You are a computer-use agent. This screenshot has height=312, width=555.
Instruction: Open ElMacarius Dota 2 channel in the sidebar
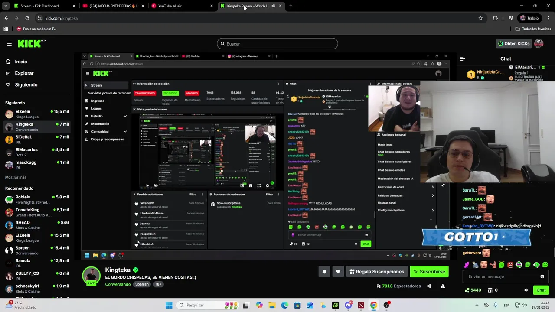click(36, 152)
